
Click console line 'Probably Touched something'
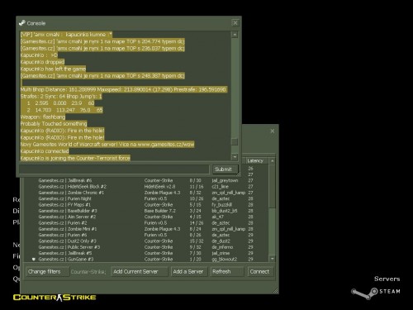click(x=54, y=124)
